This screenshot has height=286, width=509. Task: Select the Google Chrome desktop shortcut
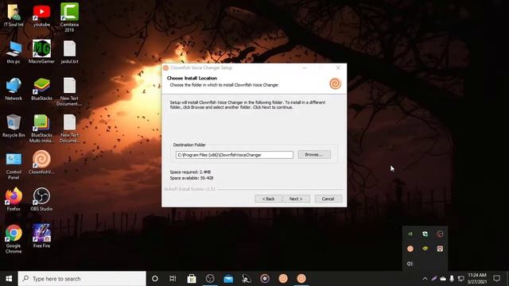tap(14, 239)
